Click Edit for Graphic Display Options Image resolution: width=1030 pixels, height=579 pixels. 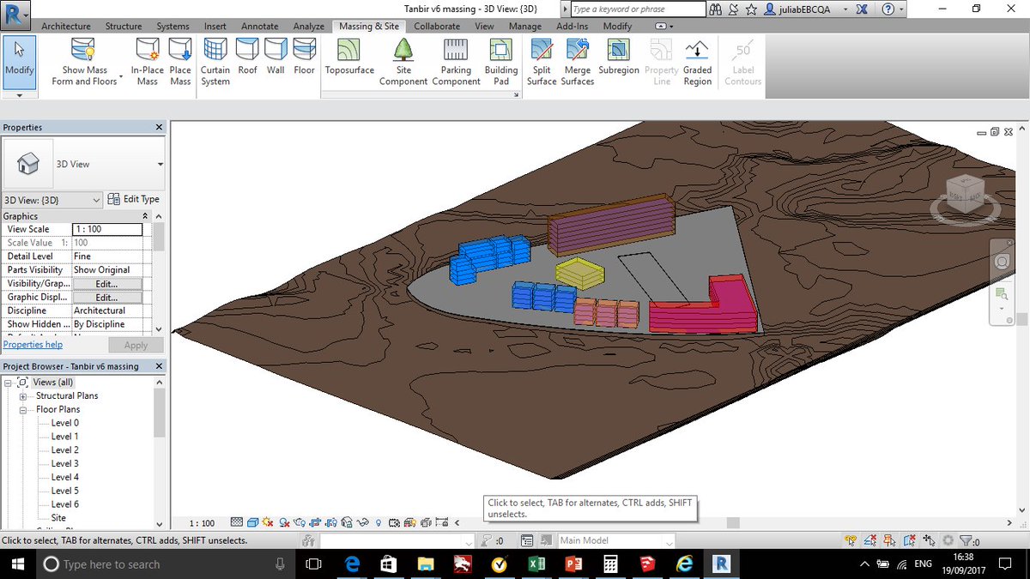(x=106, y=298)
